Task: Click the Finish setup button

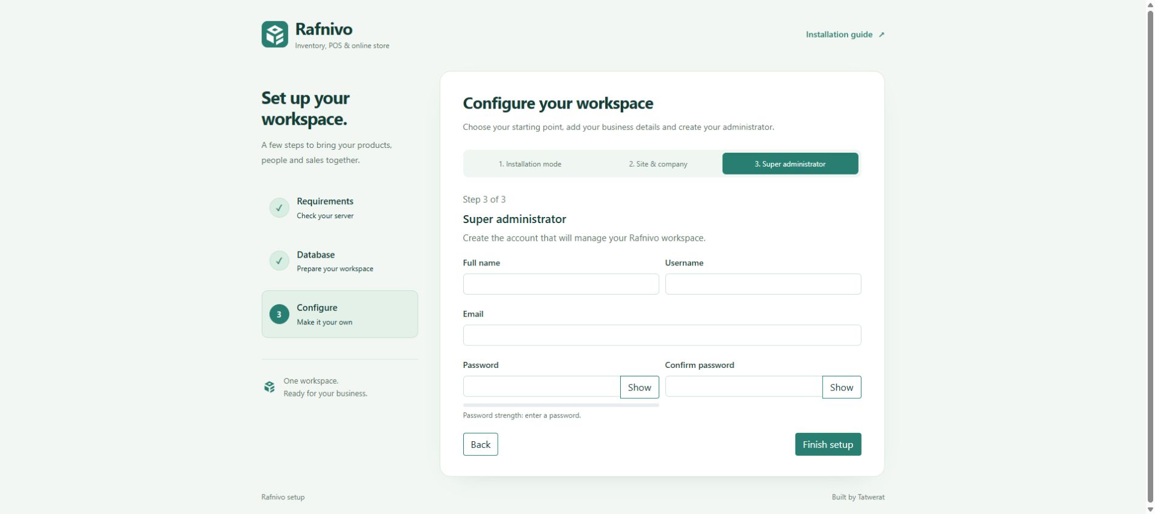Action: 828,444
